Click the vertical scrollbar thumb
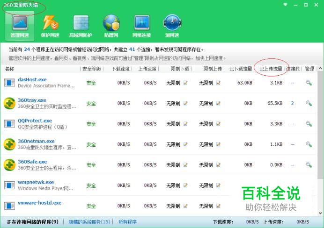This screenshot has width=324, height=228. [320, 125]
